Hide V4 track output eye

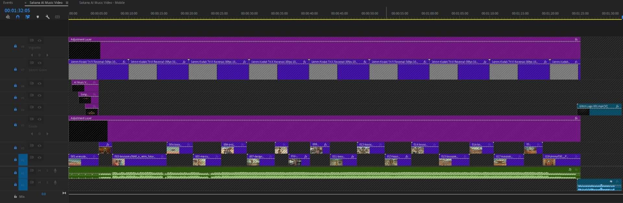tap(40, 107)
